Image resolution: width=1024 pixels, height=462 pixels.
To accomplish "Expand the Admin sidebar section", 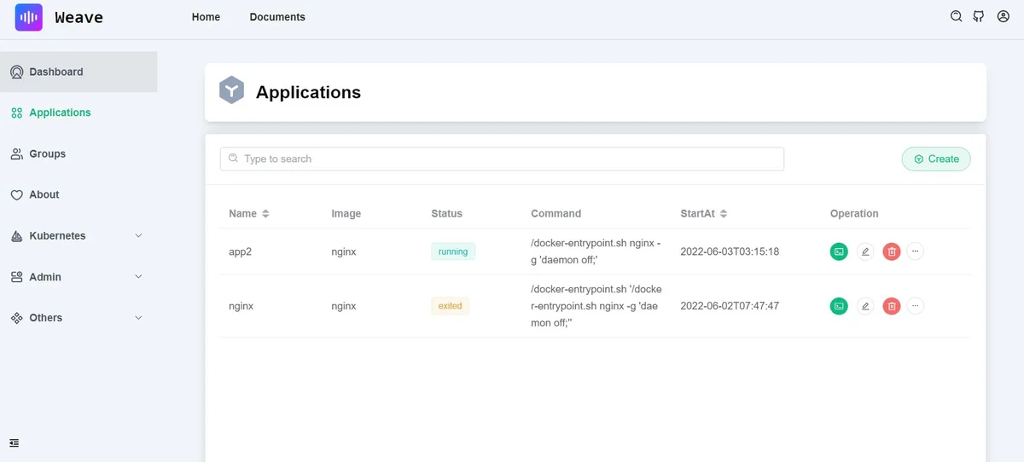I will (79, 277).
